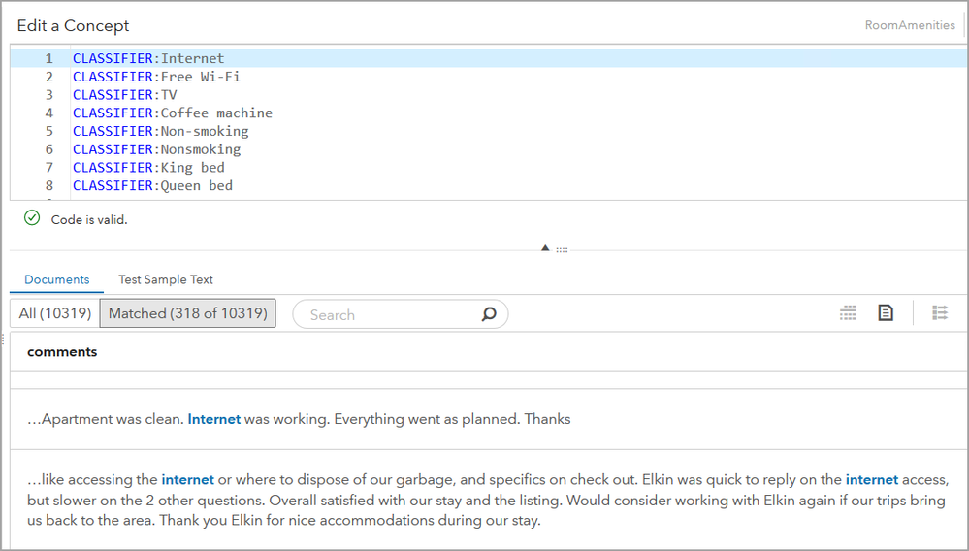The width and height of the screenshot is (969, 551).
Task: Click the green code valid checkmark icon
Action: (x=32, y=219)
